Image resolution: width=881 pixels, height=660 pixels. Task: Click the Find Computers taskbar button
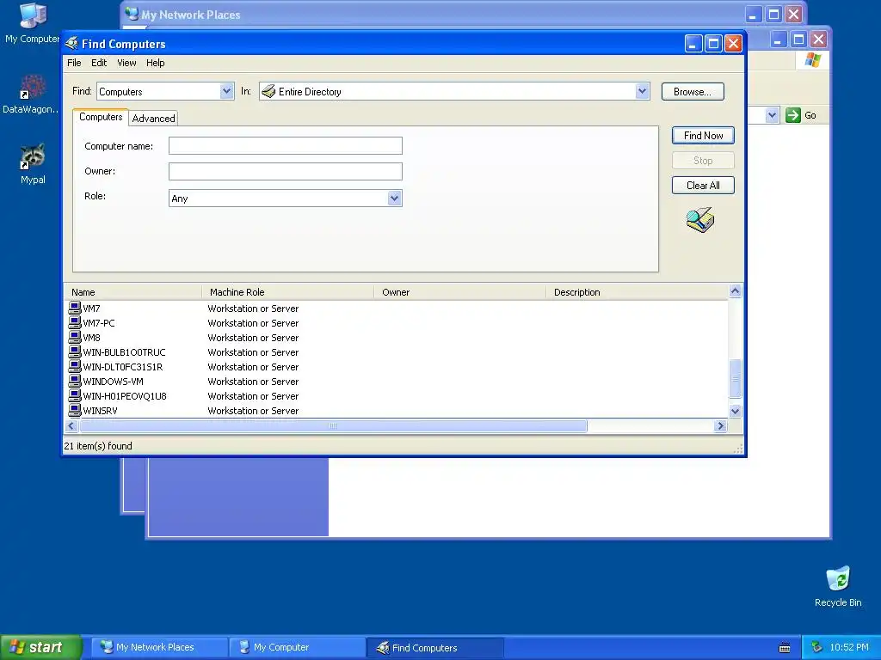pos(434,648)
